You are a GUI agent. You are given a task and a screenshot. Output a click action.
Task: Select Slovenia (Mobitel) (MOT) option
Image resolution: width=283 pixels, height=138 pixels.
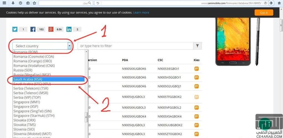[x=49, y=134]
